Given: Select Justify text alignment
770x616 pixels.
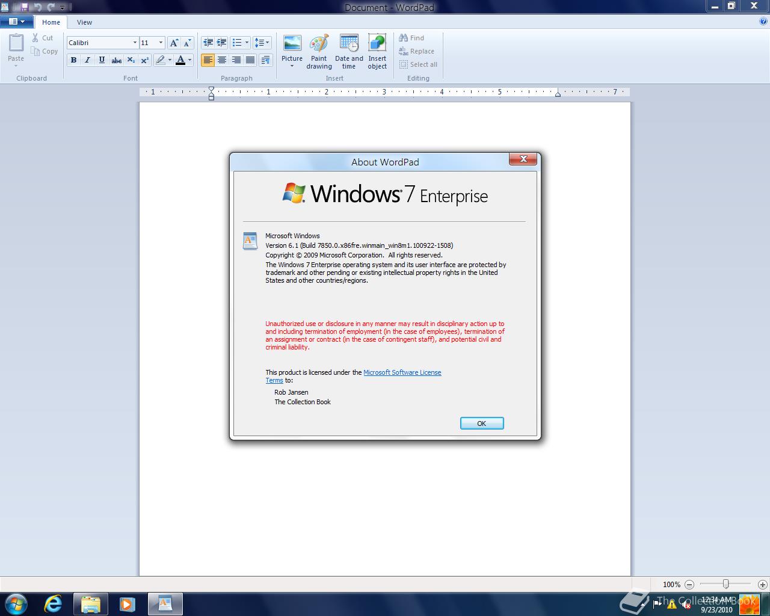Looking at the screenshot, I should click(250, 60).
